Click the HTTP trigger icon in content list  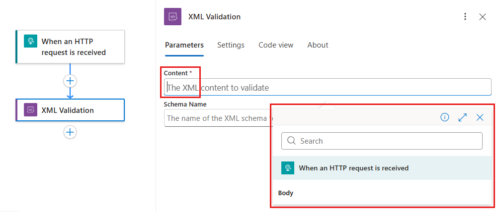point(288,168)
